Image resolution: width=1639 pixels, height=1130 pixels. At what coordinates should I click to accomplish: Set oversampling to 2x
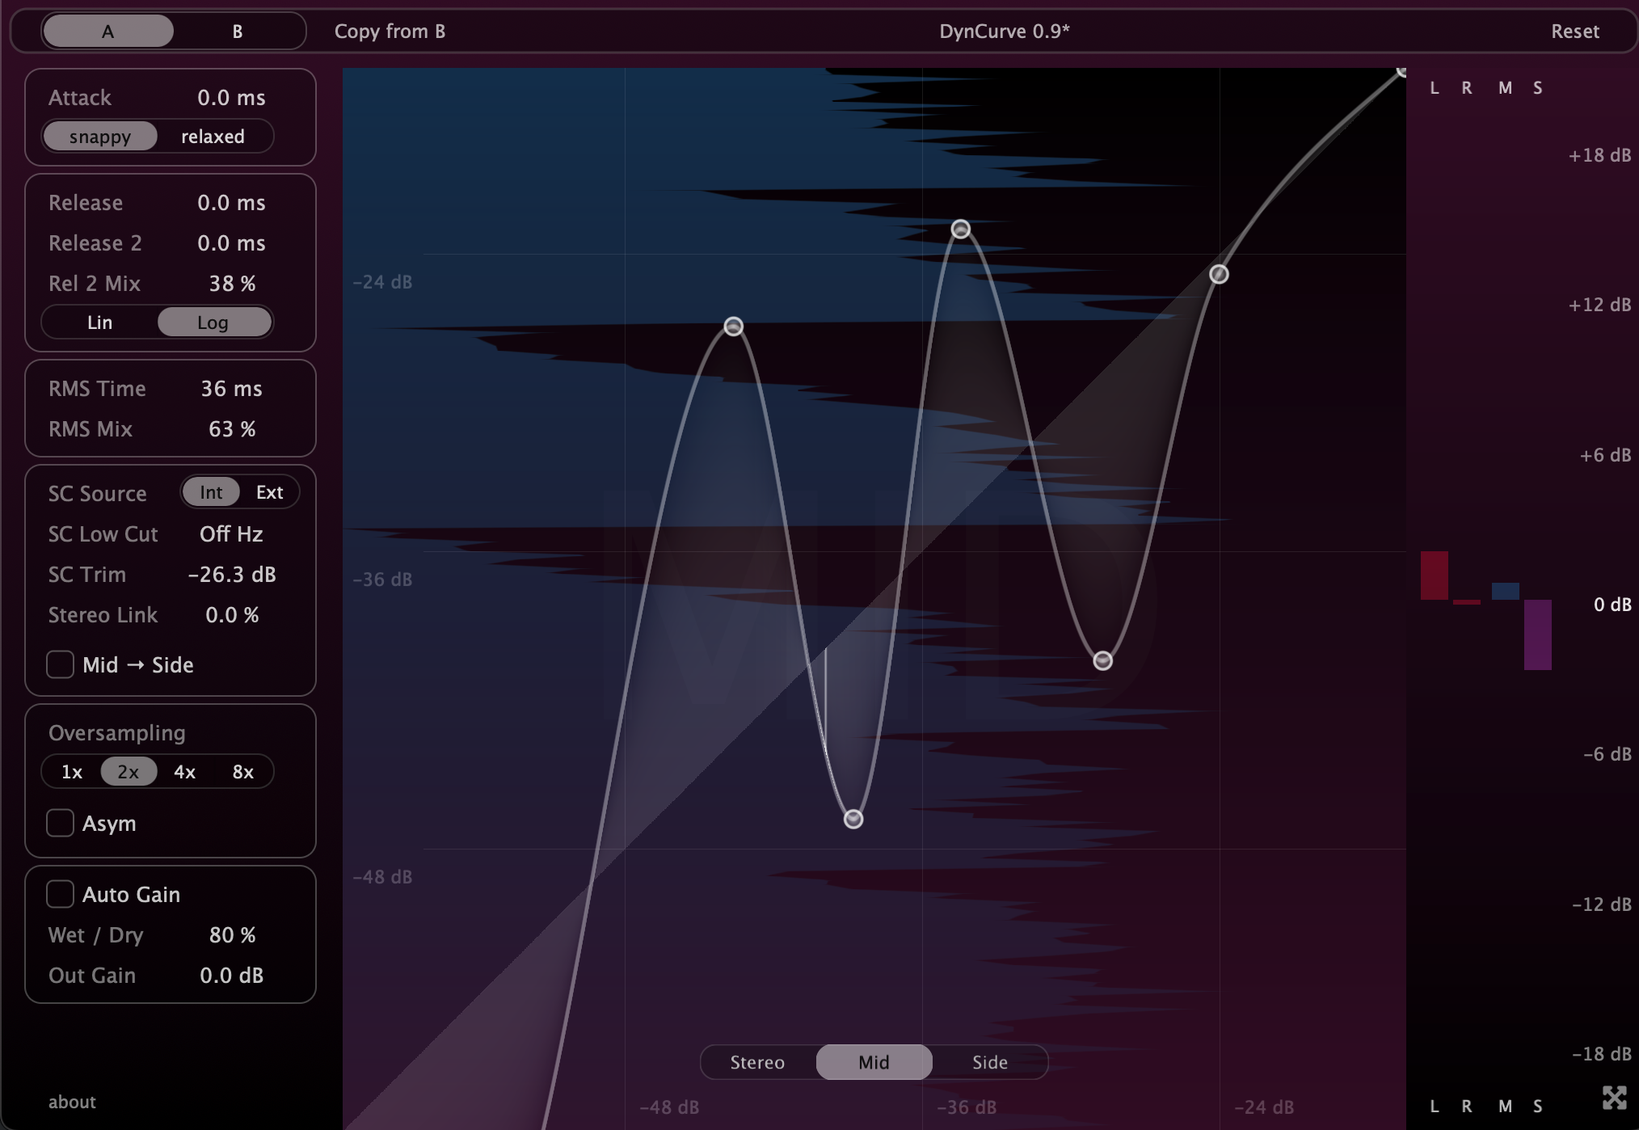129,772
